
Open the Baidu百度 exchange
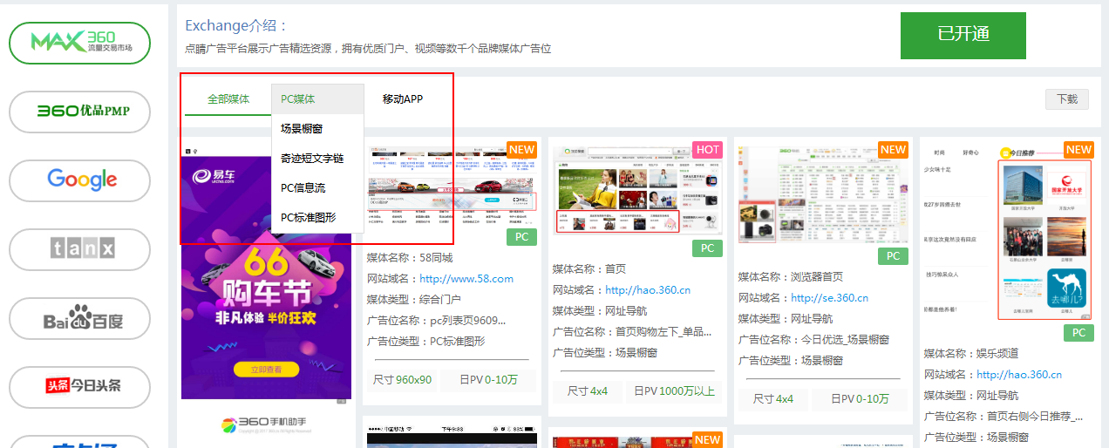[80, 318]
